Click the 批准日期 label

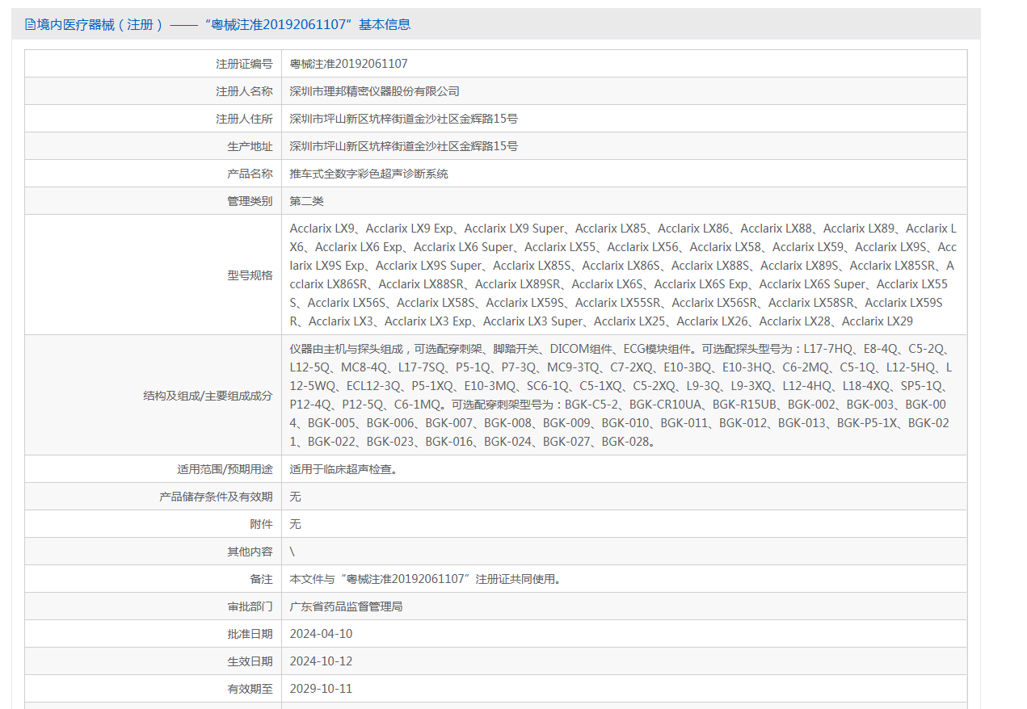(250, 634)
